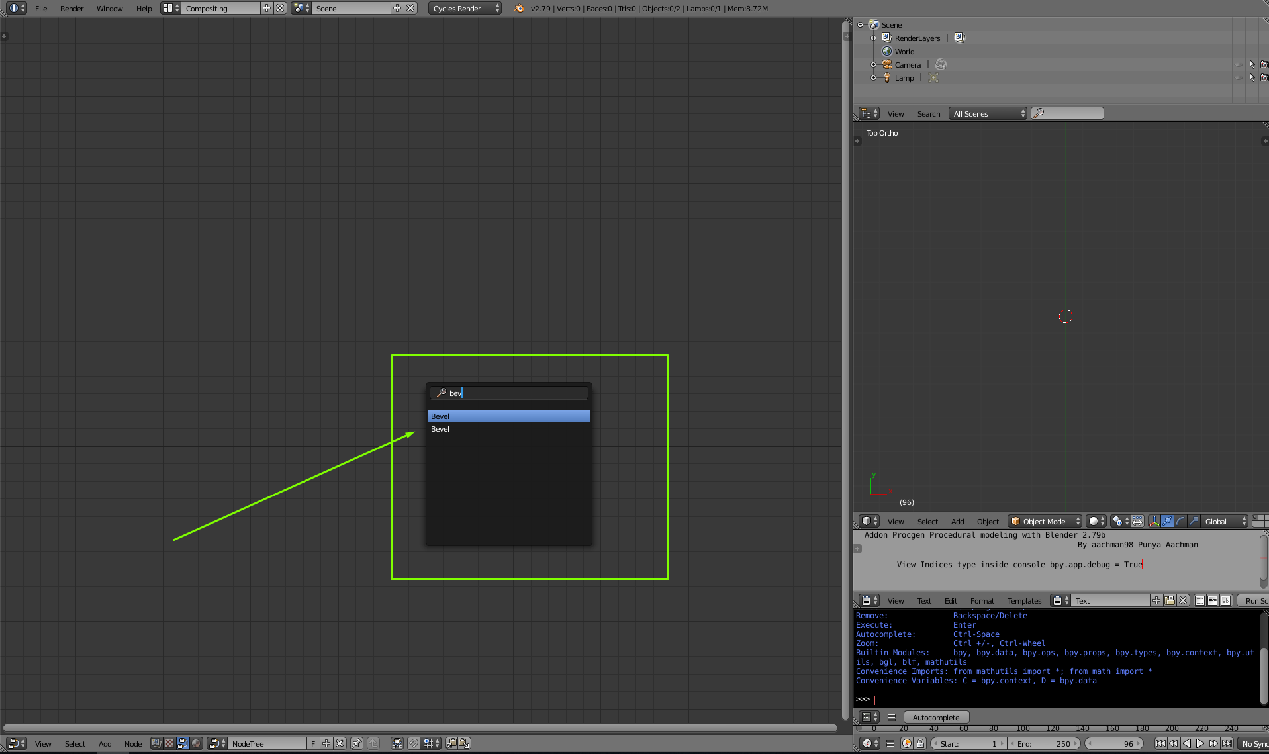Open the outliner Search menu

tap(928, 114)
